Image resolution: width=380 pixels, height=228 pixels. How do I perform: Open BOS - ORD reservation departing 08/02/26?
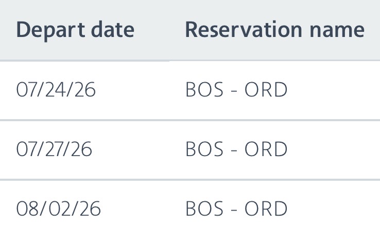click(236, 208)
